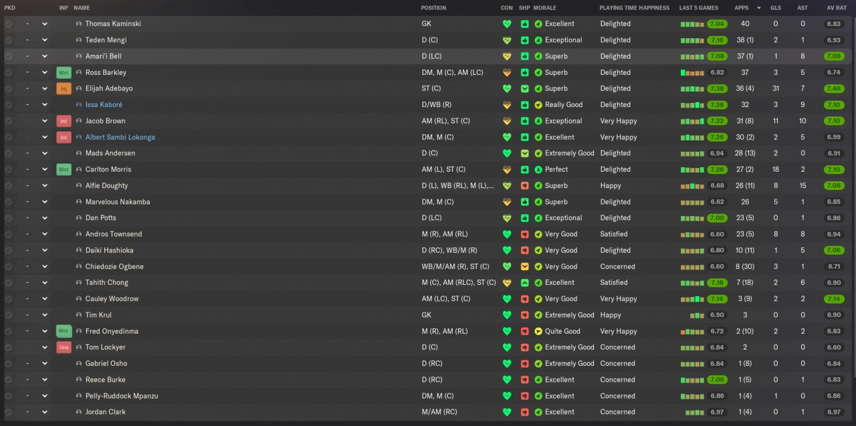
Task: Toggle the picked checkbox for Amari'i Bell
Action: [9, 56]
